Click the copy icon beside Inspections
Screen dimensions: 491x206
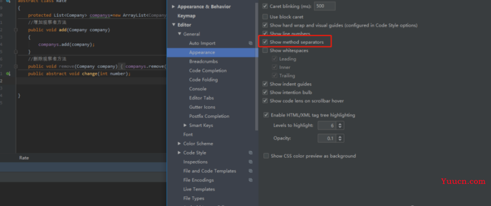(251, 162)
